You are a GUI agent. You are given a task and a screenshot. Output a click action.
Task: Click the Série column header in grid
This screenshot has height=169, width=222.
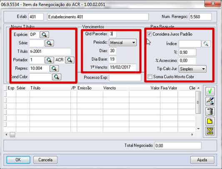pos(23,88)
